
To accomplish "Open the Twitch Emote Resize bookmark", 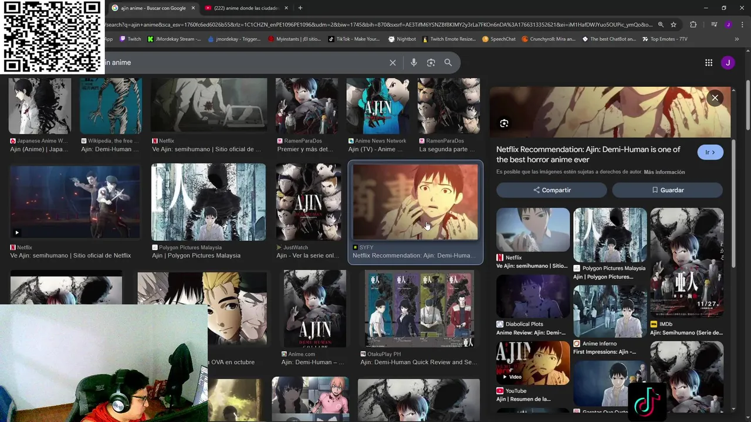I will tap(449, 39).
